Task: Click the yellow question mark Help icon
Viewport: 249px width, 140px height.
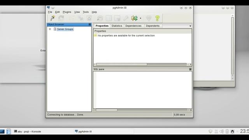Action: point(157,18)
